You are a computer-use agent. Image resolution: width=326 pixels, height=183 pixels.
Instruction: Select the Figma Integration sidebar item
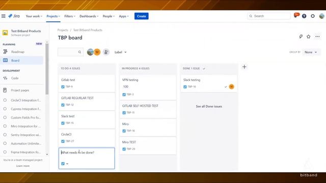click(x=22, y=152)
